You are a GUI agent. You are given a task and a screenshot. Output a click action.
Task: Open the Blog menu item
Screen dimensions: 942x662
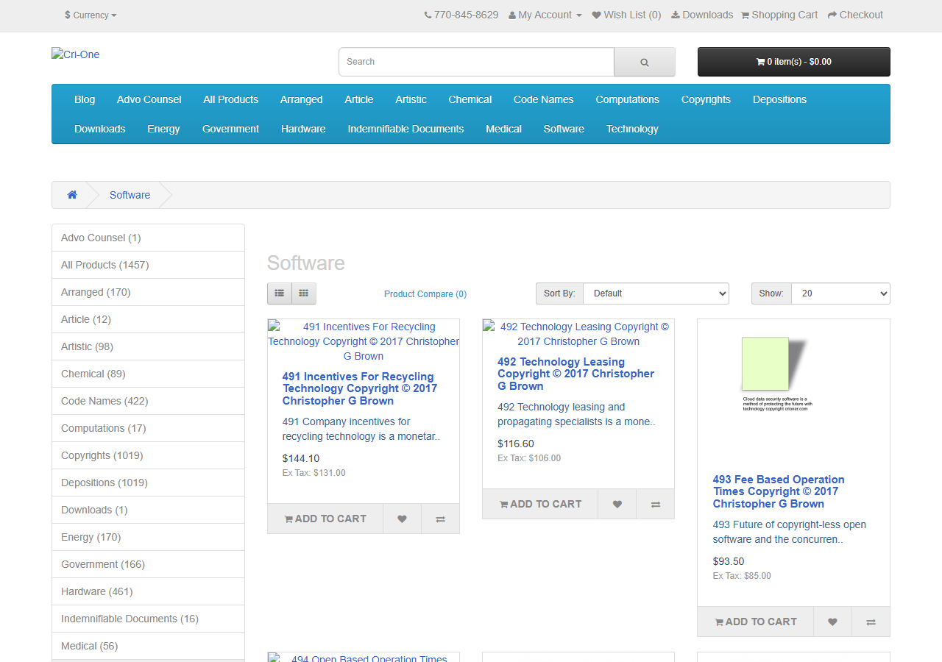(x=85, y=99)
